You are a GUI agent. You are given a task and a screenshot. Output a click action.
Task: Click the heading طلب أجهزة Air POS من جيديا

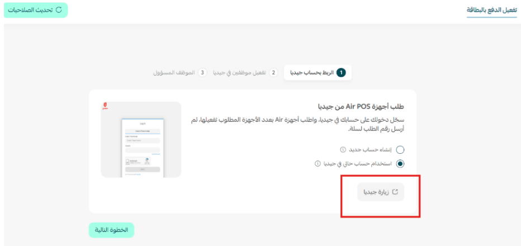(361, 107)
